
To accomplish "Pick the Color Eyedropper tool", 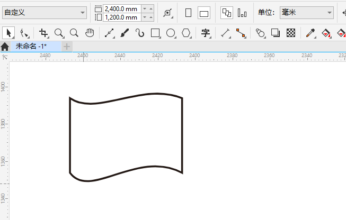I will point(310,33).
